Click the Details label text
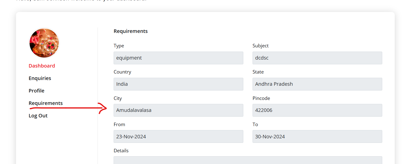 click(x=121, y=151)
